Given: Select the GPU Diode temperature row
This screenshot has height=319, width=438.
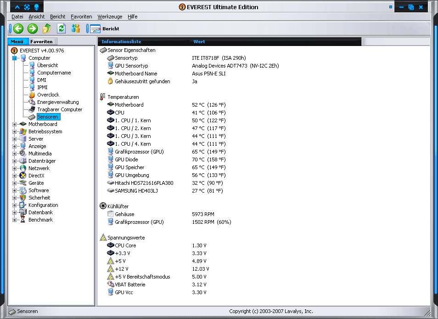Looking at the screenshot, I should tap(167, 159).
